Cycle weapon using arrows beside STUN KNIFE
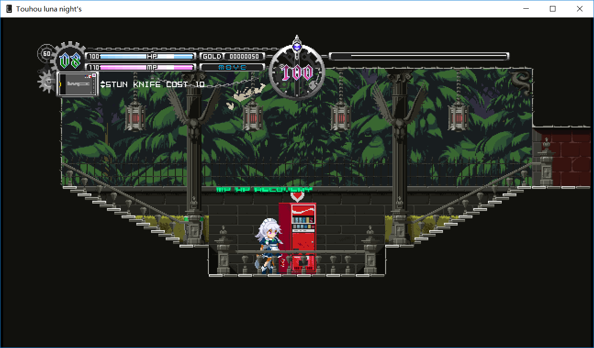594x348 pixels. (x=102, y=84)
